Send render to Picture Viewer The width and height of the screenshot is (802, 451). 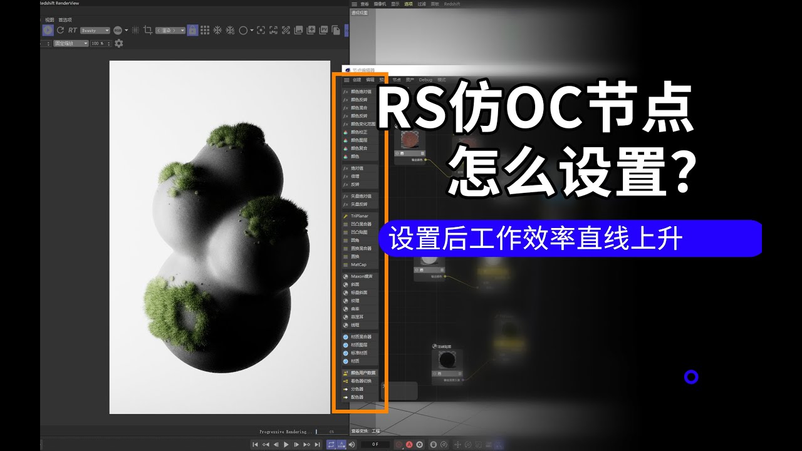pyautogui.click(x=324, y=30)
